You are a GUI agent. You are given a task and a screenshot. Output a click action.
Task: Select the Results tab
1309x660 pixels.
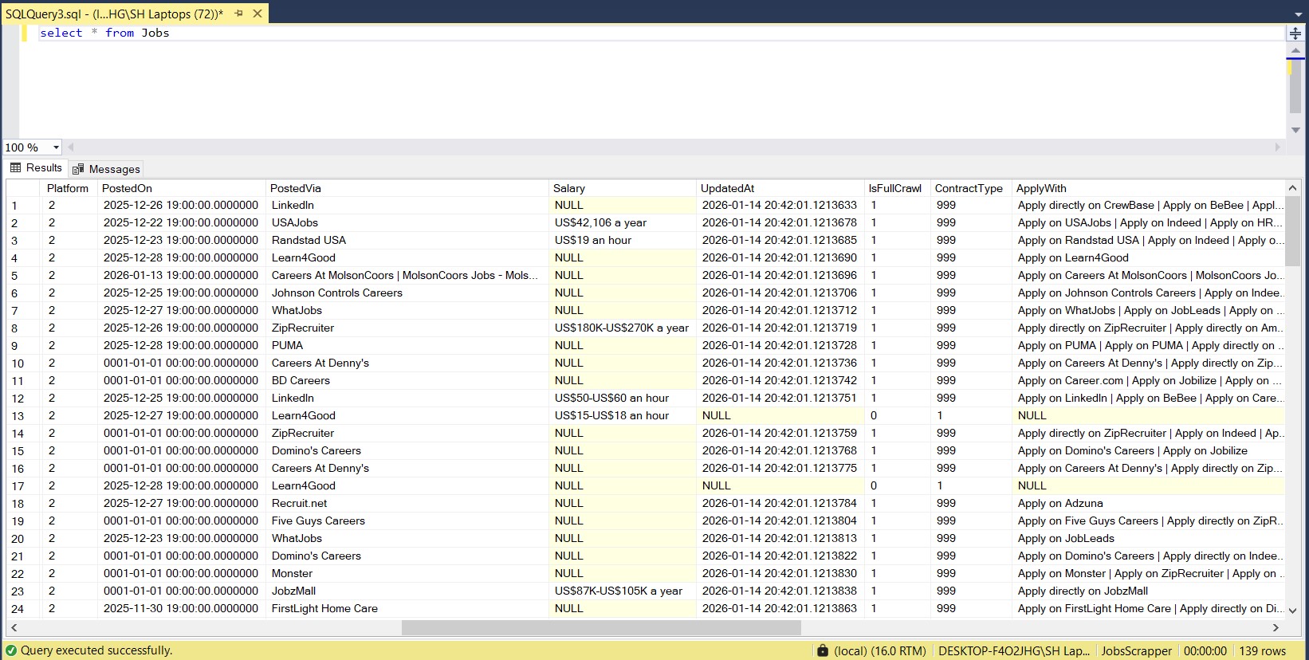pos(36,168)
